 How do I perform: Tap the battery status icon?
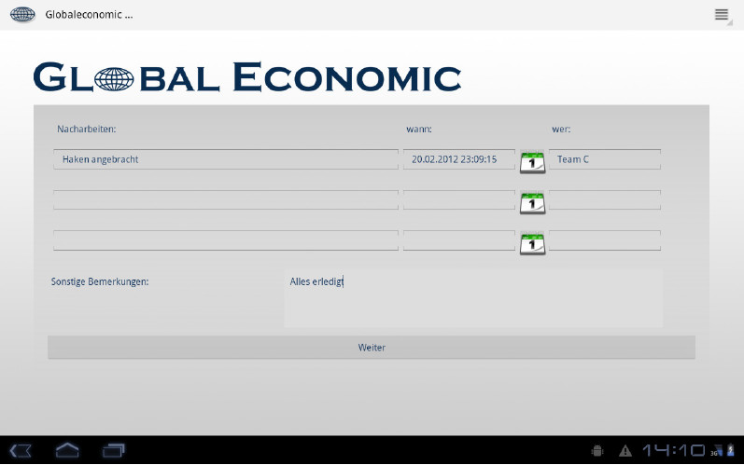coord(731,450)
